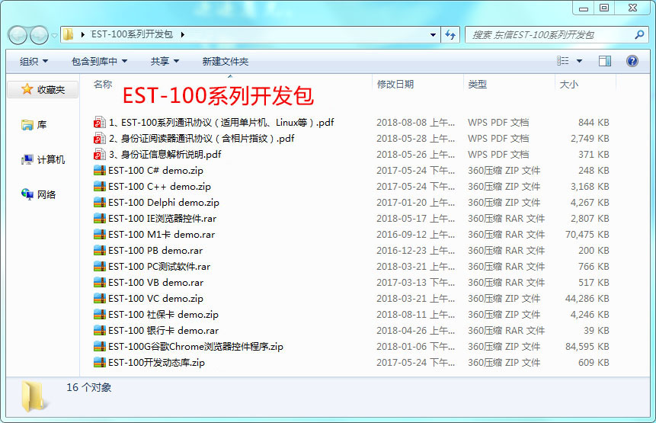Image resolution: width=656 pixels, height=423 pixels.
Task: Open the 包含到库中 menu
Action: [x=99, y=61]
